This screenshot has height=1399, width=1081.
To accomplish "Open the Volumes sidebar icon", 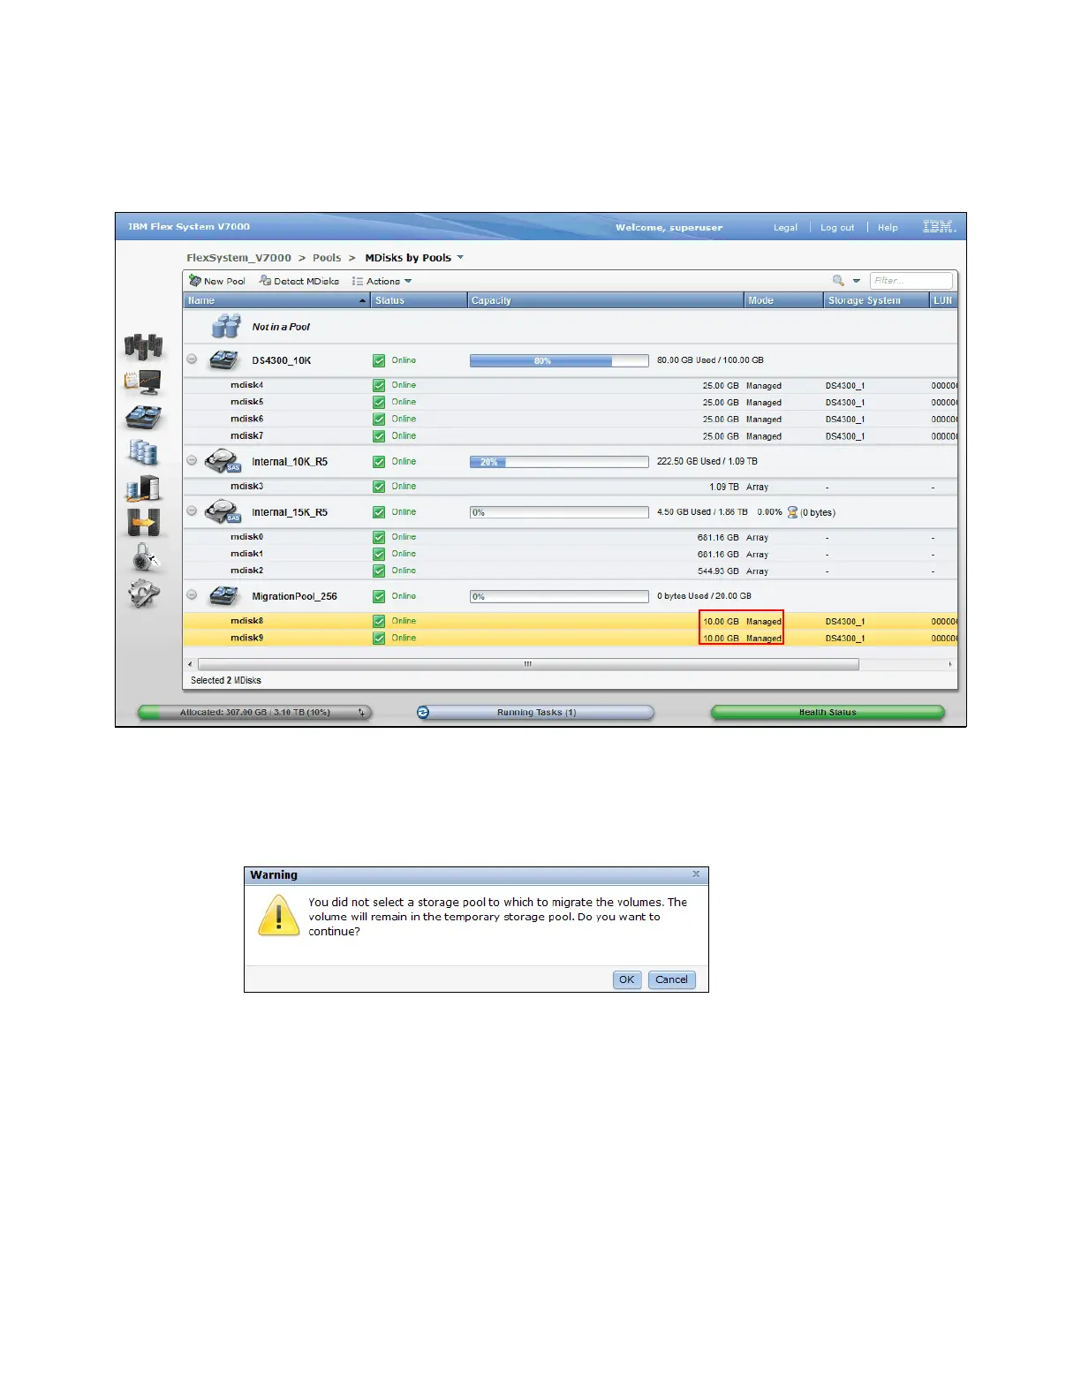I will (x=143, y=452).
